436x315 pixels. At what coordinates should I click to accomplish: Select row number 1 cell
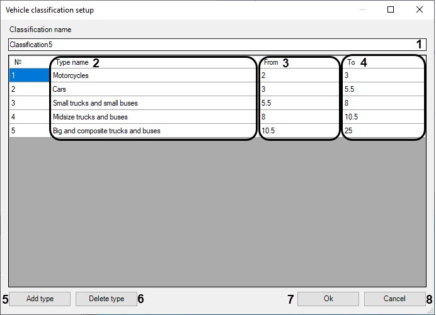(x=30, y=75)
